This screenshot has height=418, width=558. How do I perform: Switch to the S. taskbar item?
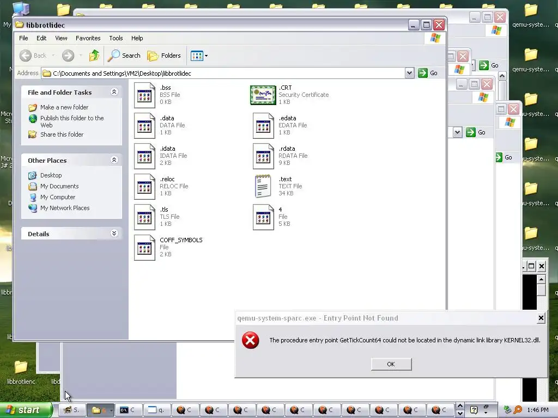(71, 410)
